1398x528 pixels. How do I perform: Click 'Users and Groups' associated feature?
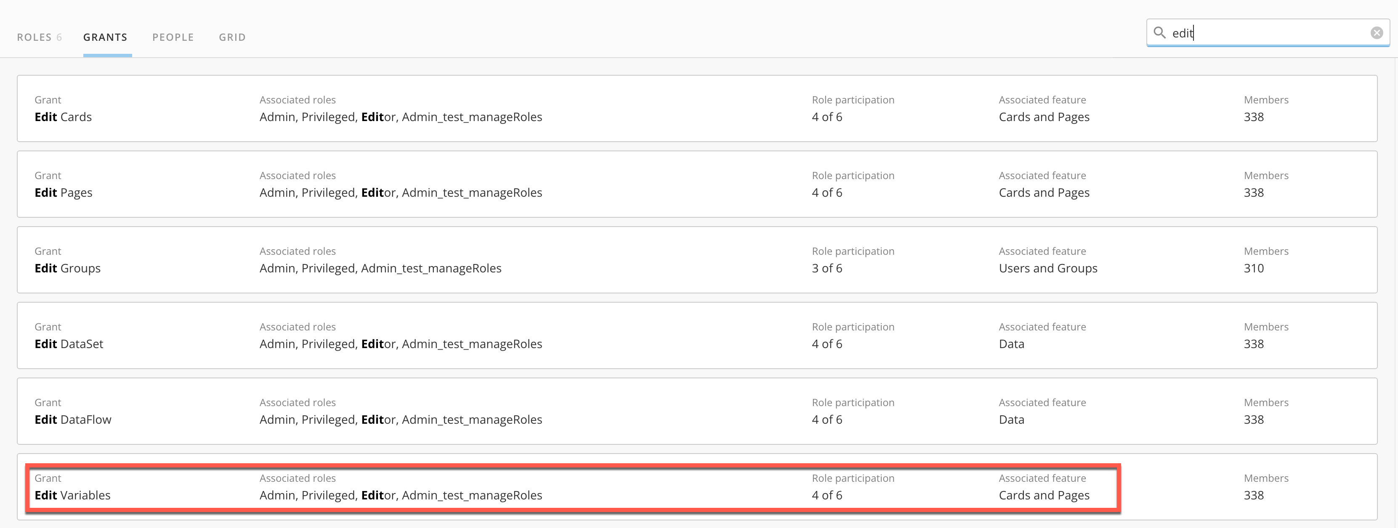click(x=1047, y=268)
